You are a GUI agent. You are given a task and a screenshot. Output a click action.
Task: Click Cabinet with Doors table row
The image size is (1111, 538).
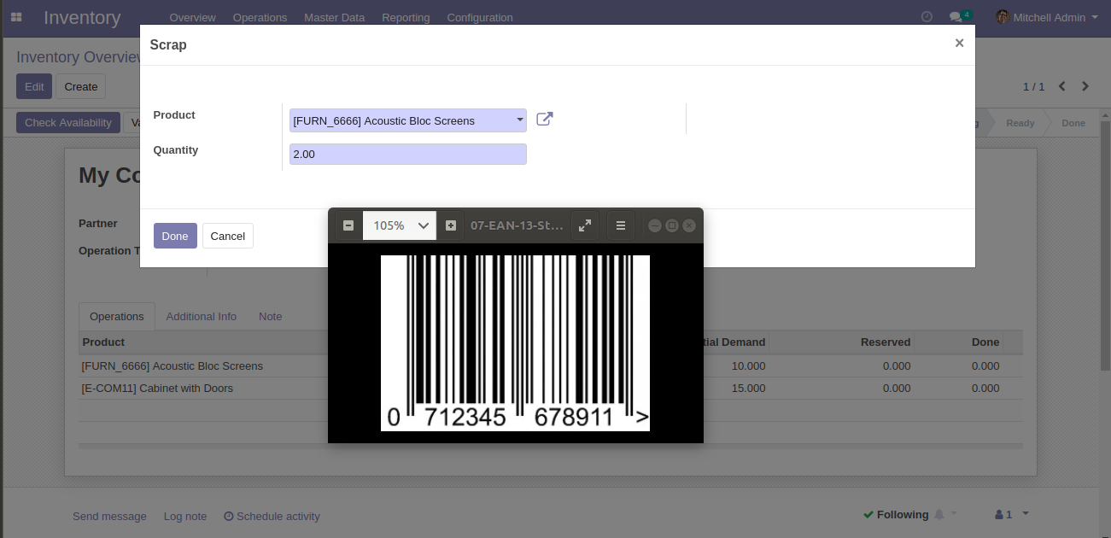pos(551,388)
